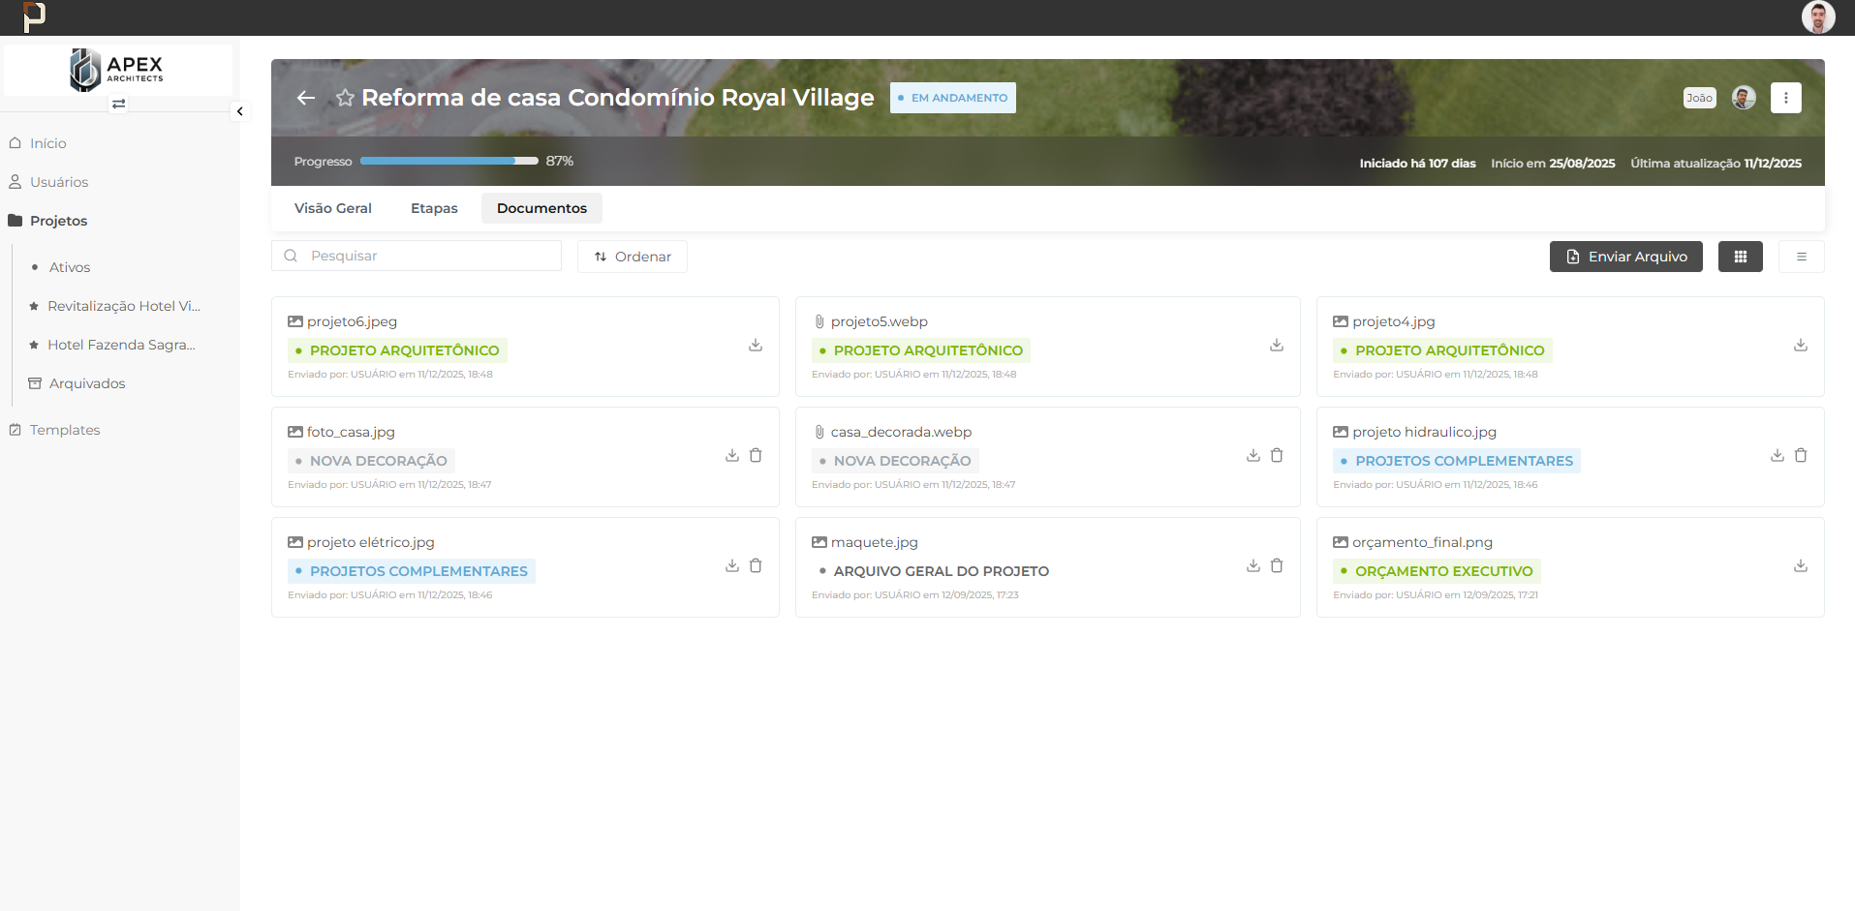Download orçamento_final.png file
This screenshot has width=1855, height=911.
click(1800, 566)
